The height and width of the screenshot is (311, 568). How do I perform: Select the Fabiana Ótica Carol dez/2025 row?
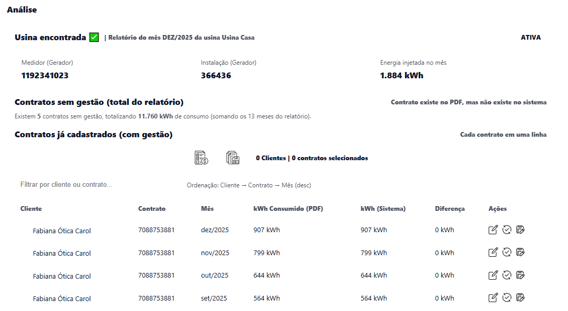pyautogui.click(x=62, y=231)
